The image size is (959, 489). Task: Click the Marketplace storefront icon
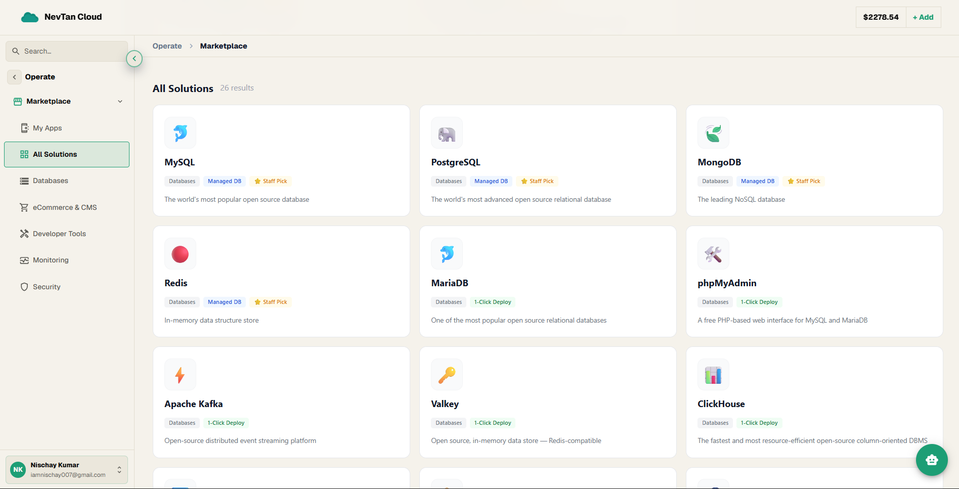point(18,101)
